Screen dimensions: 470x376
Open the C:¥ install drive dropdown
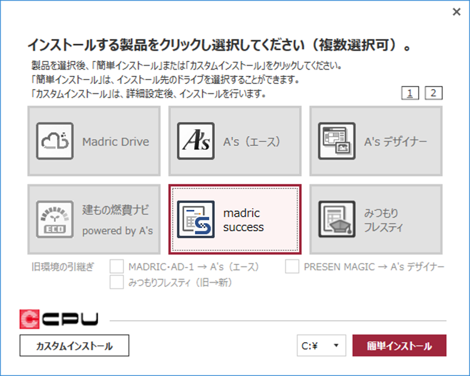tap(321, 345)
